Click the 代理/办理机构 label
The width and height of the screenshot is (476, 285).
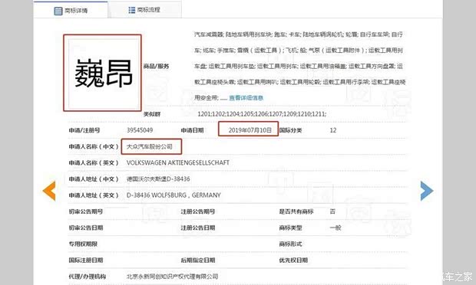pyautogui.click(x=87, y=277)
